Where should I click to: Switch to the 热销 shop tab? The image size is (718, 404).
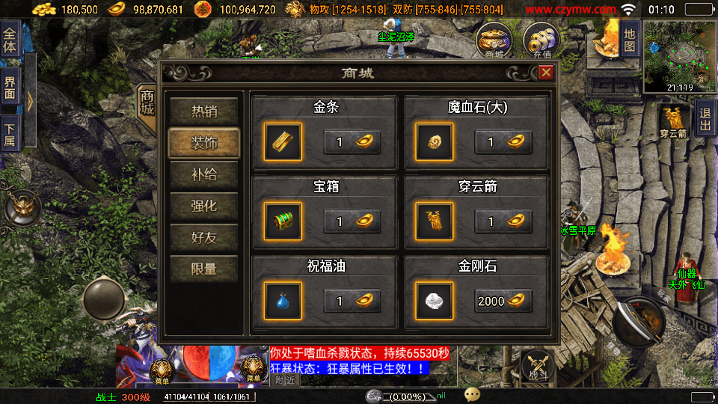(204, 111)
